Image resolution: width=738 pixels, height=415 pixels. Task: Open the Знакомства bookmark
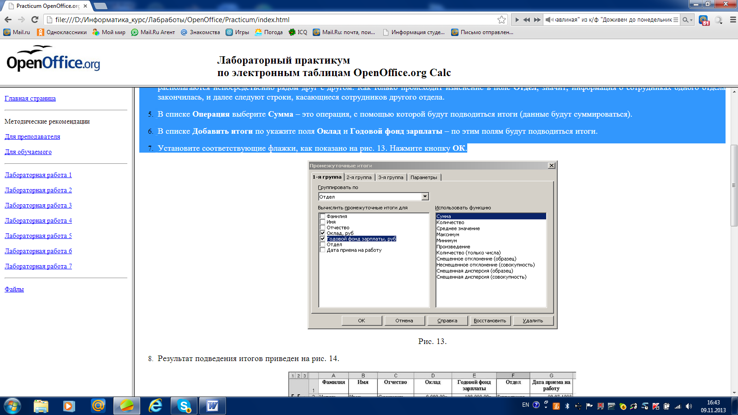point(200,32)
